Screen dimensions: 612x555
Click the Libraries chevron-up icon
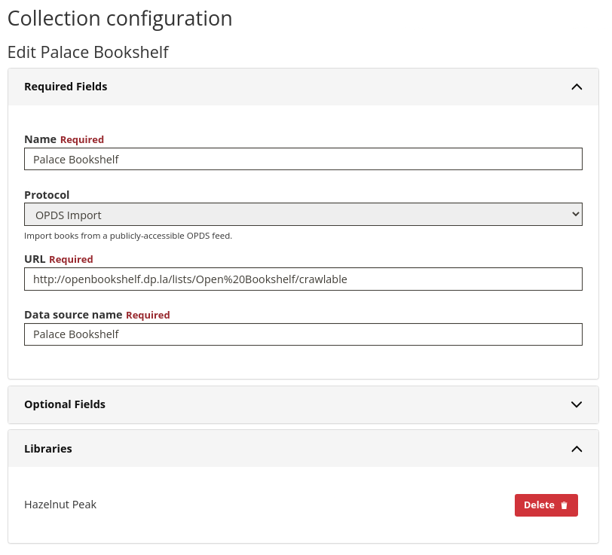click(577, 449)
